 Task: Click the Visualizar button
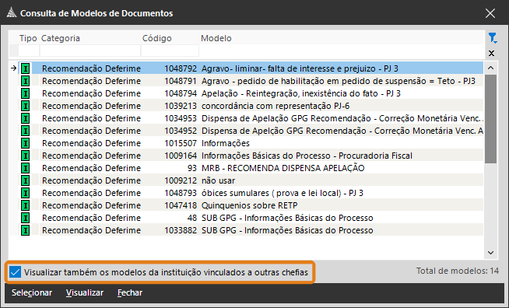[x=85, y=292]
